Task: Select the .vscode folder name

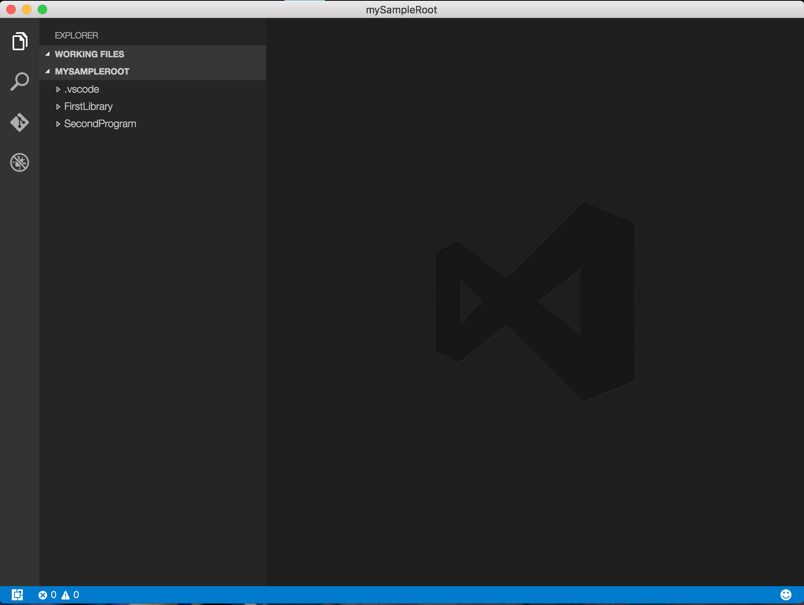Action: pyautogui.click(x=82, y=89)
